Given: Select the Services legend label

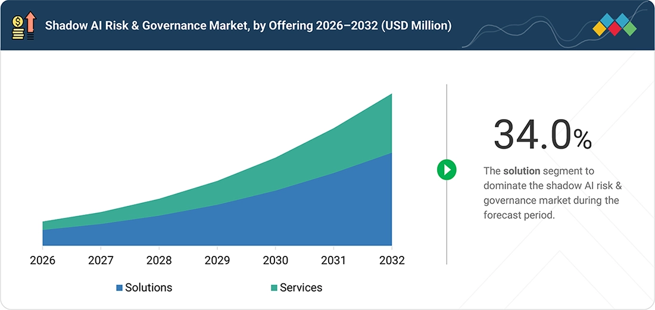Looking at the screenshot, I should tap(301, 287).
